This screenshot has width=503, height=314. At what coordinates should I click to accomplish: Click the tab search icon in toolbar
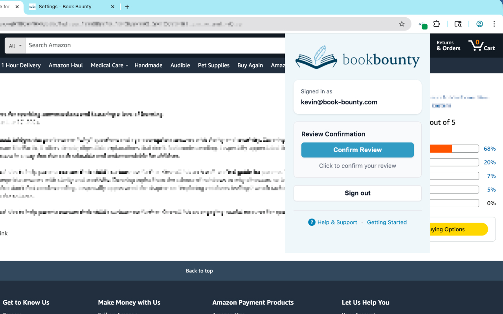(x=458, y=24)
